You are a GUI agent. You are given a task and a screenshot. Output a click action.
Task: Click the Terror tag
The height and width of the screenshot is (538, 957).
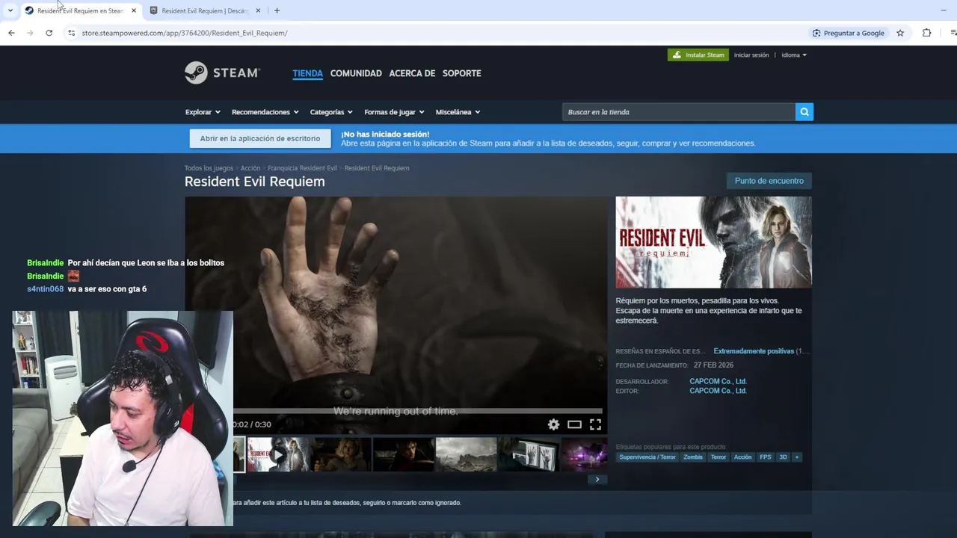click(718, 457)
